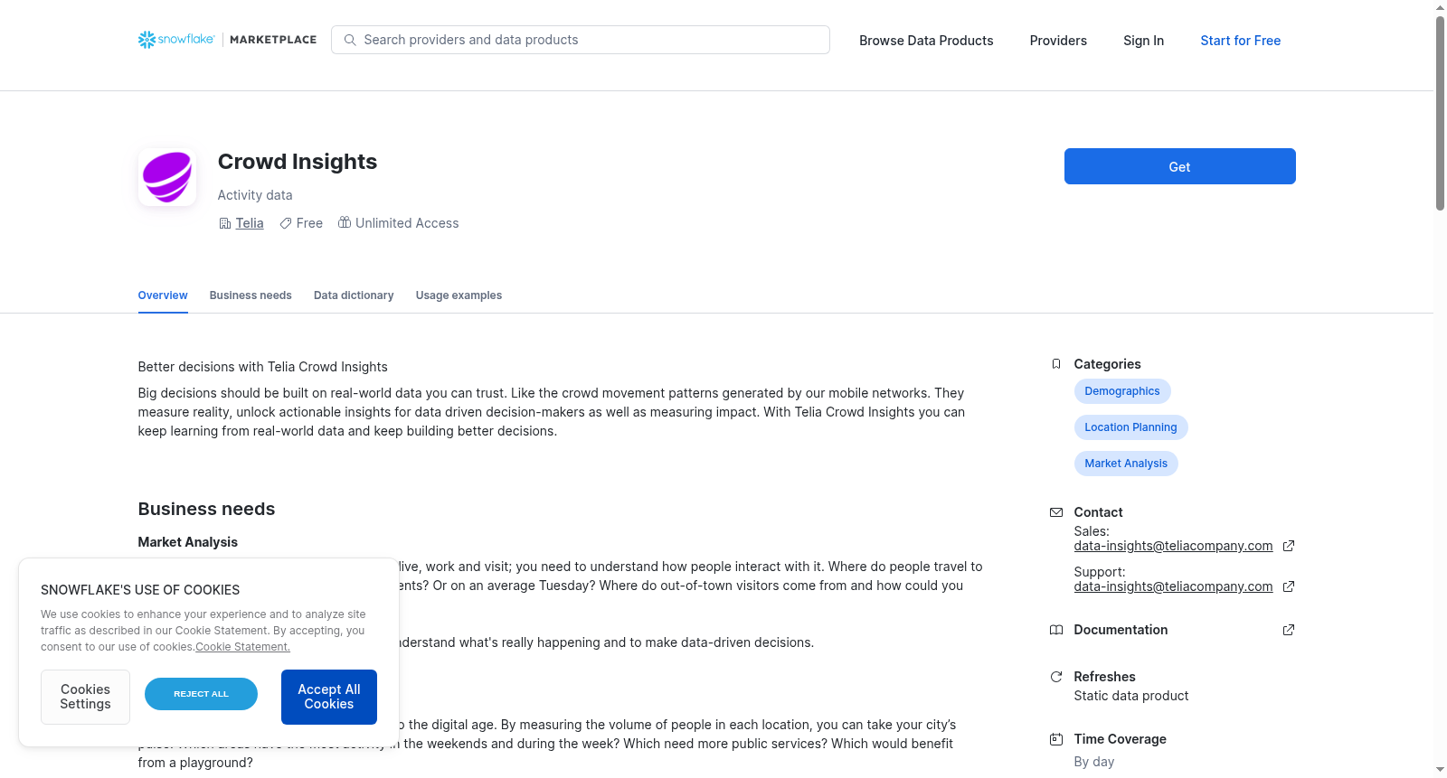Switch to the Business needs tab
Screen dimensions: 1447x778
pyautogui.click(x=251, y=295)
